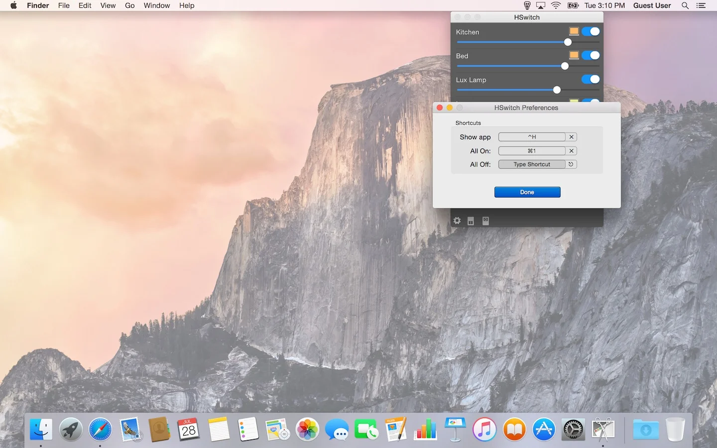Click the AirPlay display icon in menu bar
717x448 pixels.
[541, 5]
